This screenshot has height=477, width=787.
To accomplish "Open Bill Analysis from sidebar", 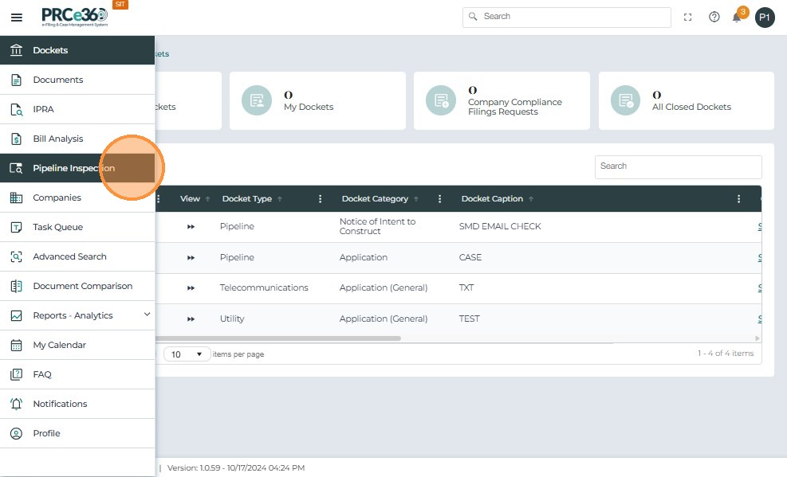I will click(x=57, y=139).
